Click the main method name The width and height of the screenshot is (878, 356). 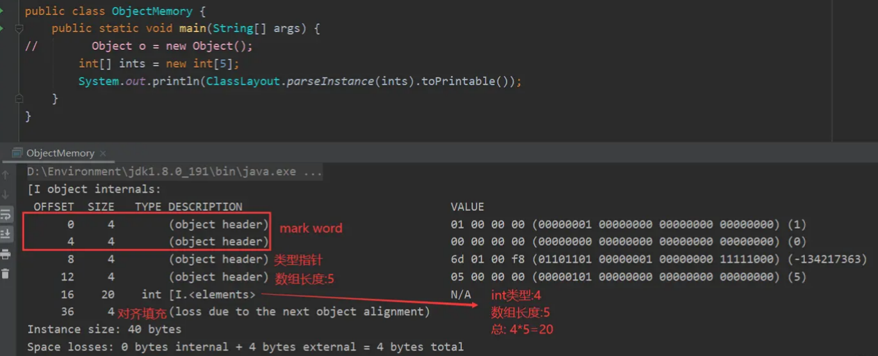192,29
